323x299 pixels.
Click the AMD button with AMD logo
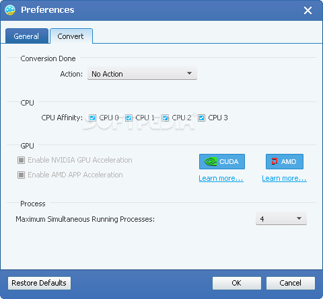[x=285, y=161]
